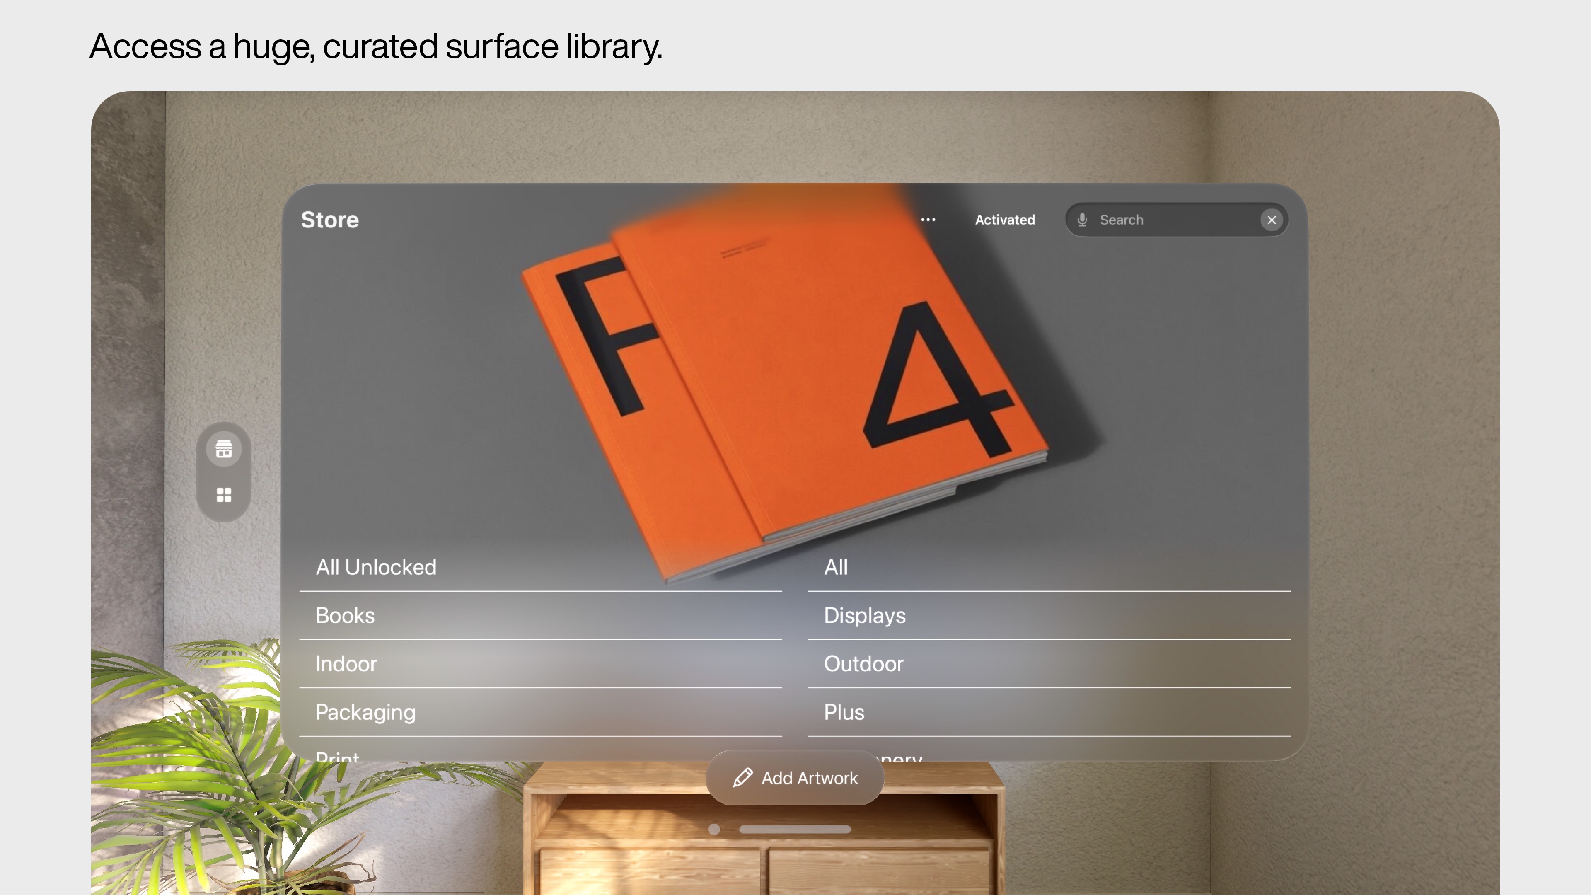Click the window close dot beside the handle
Image resolution: width=1591 pixels, height=895 pixels.
[714, 829]
